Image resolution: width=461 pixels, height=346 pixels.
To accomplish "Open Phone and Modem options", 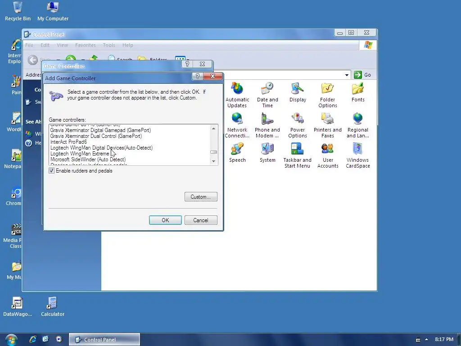I will (267, 125).
